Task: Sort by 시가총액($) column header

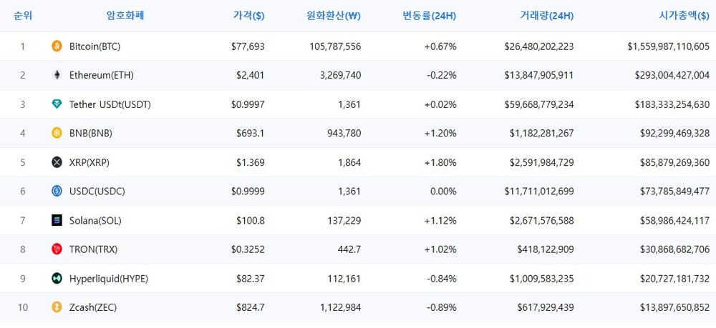Action: (684, 16)
